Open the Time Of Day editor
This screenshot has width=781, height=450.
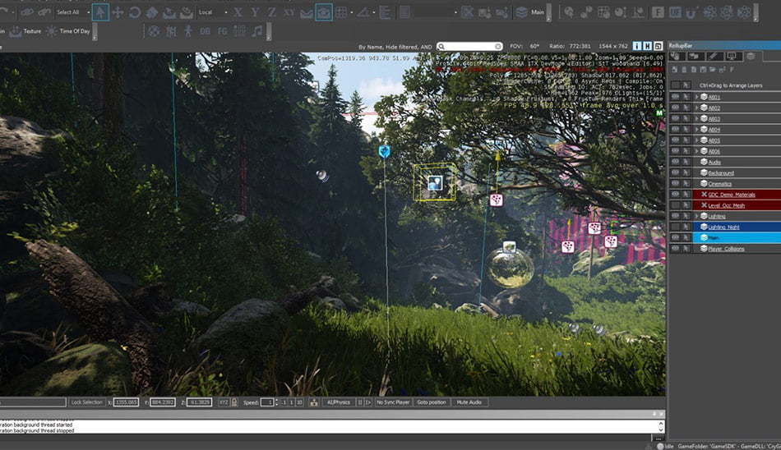point(69,31)
